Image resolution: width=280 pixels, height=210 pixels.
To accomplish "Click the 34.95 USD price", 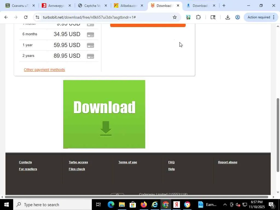I will pos(67,34).
